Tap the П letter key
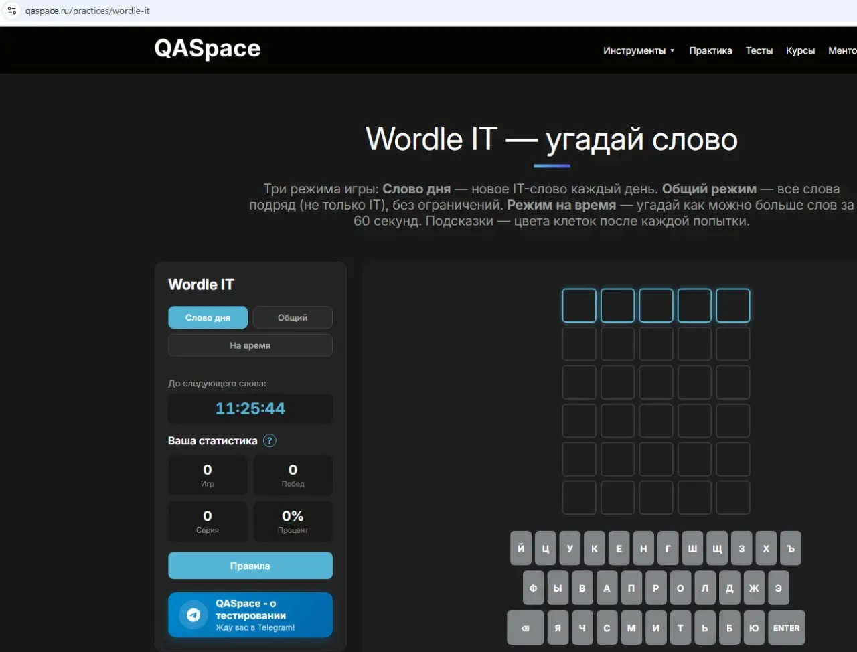This screenshot has width=857, height=652. coord(631,588)
